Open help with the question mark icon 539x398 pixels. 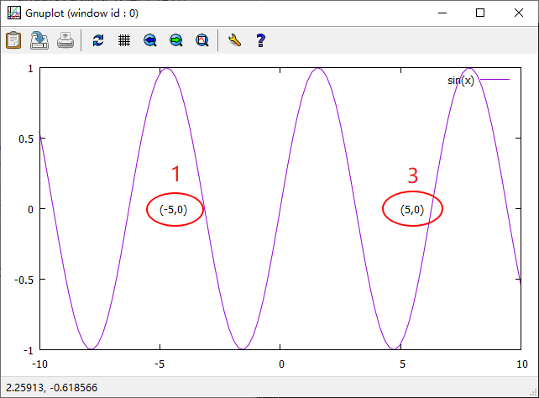tap(260, 40)
